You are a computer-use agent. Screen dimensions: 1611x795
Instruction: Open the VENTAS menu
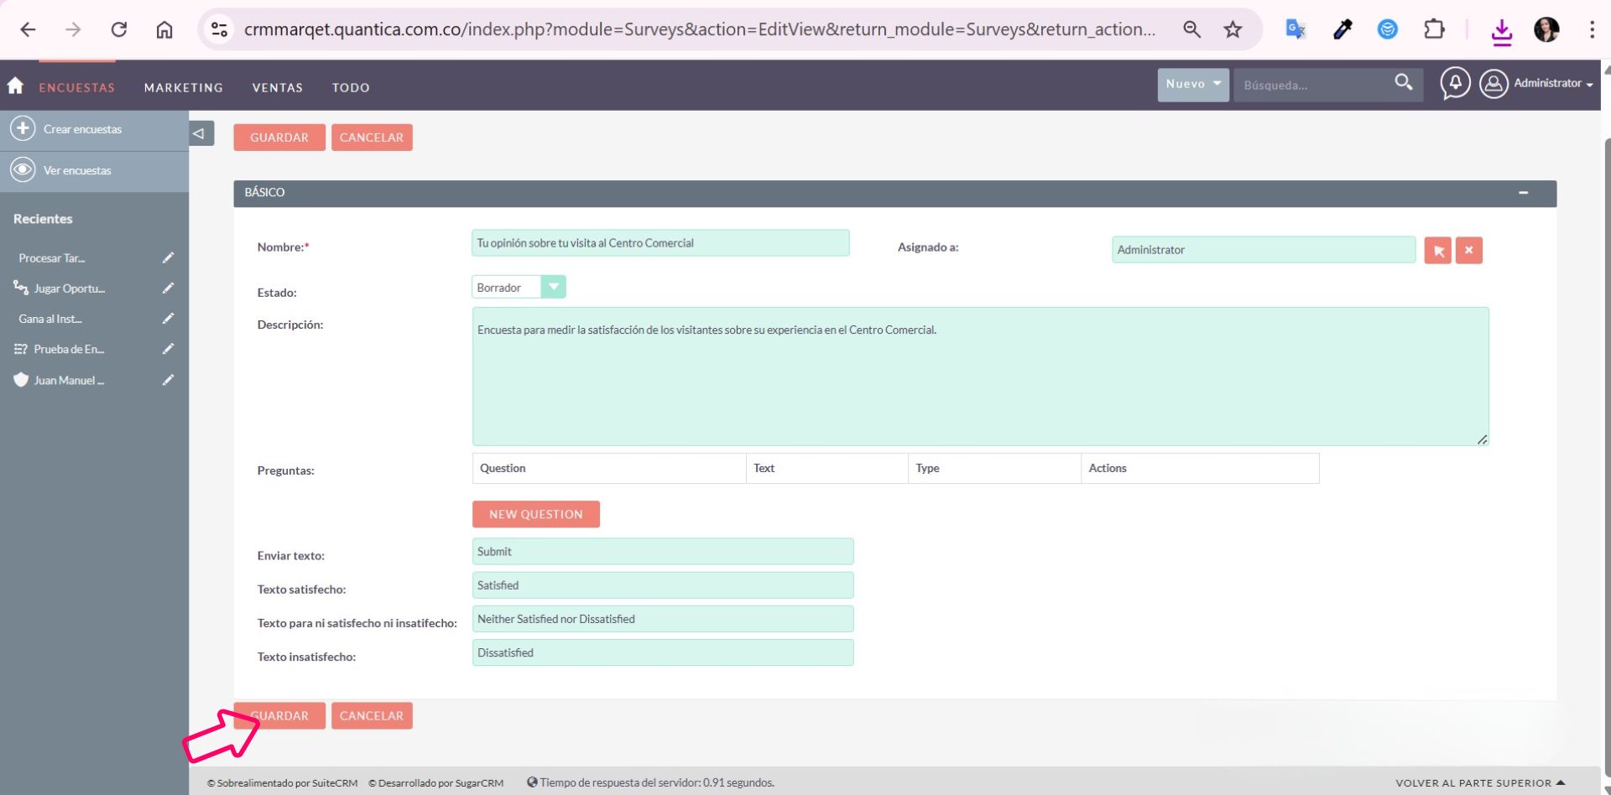click(x=277, y=88)
